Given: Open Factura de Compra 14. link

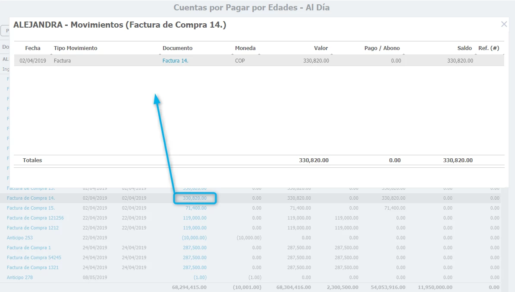Looking at the screenshot, I should 31,198.
